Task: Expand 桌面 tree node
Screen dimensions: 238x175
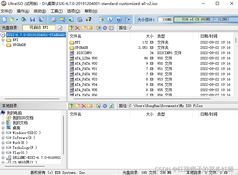Action: coord(3,128)
